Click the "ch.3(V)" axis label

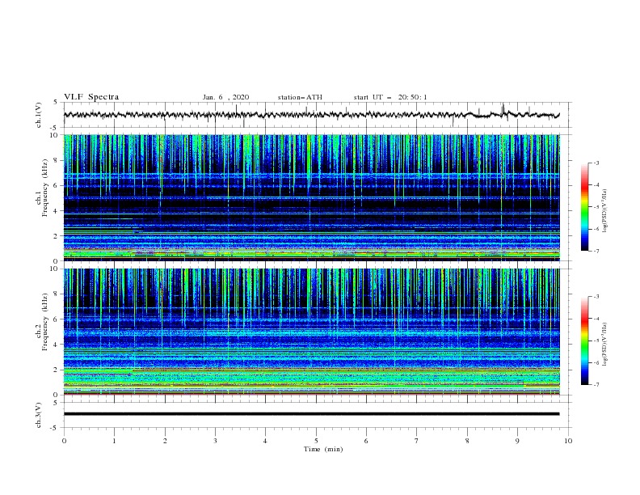(39, 415)
